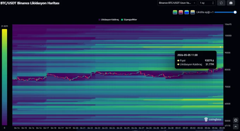Click the 31.77M leverage value in tooltip
The height and width of the screenshot is (131, 240).
[210, 64]
